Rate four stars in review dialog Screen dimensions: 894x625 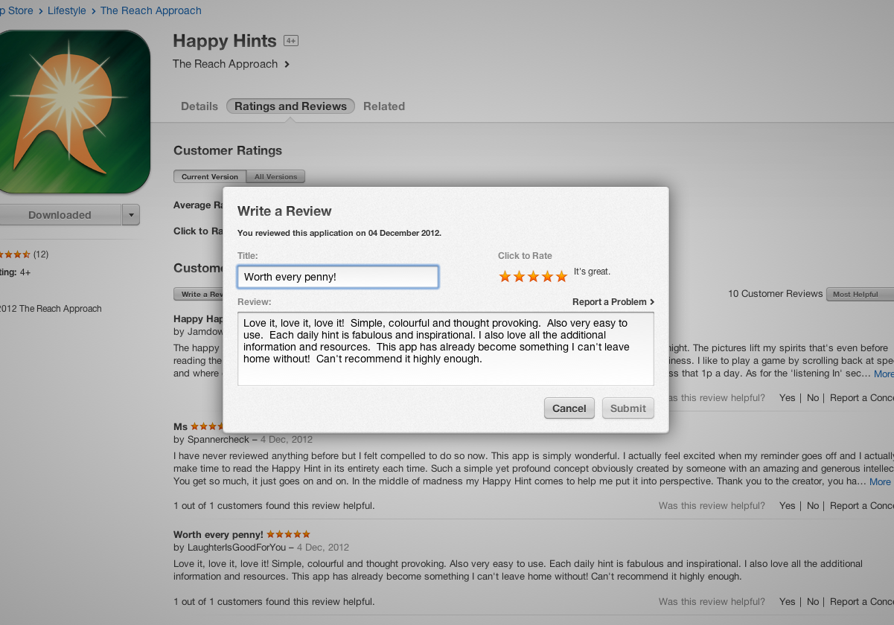pyautogui.click(x=548, y=277)
